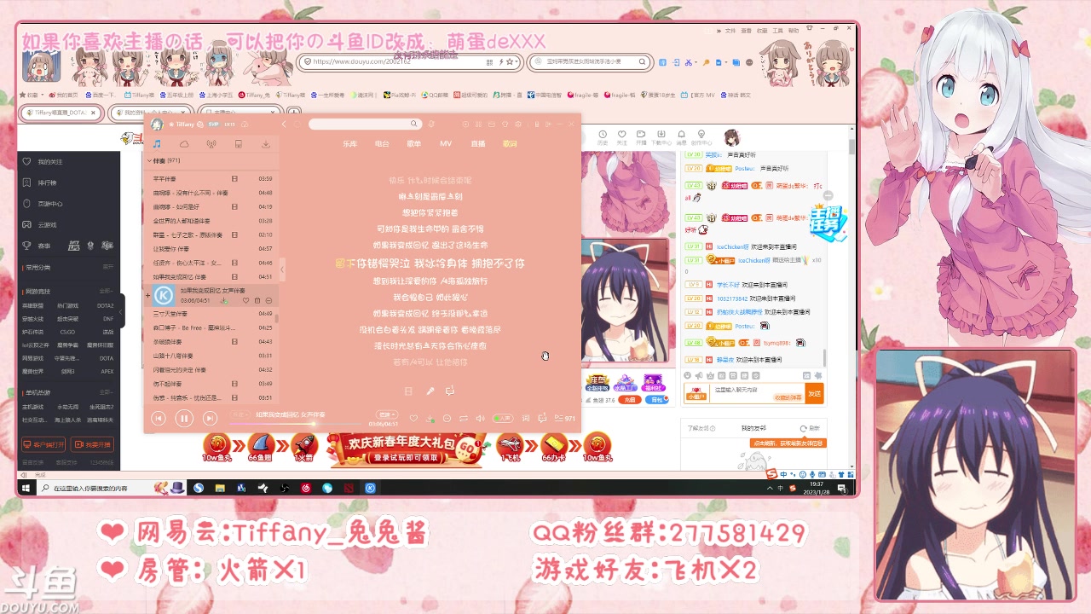Viewport: 1091px width, 614px height.
Task: Click the browser address bar douyu URL
Action: pyautogui.click(x=409, y=61)
